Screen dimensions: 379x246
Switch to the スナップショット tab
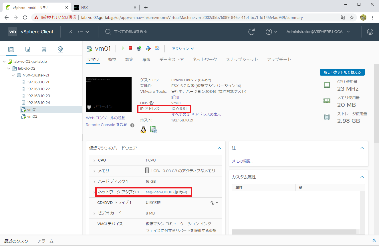point(242,60)
